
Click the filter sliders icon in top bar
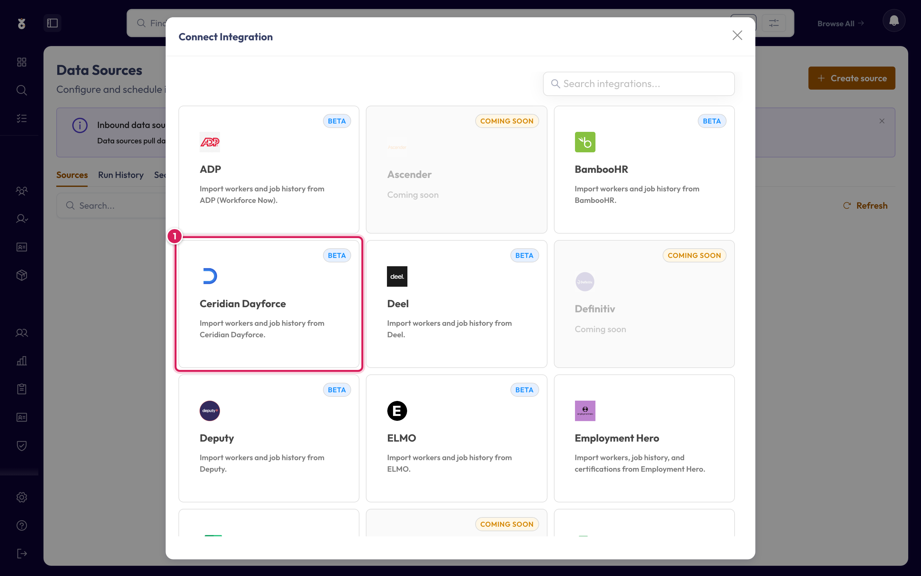pos(774,23)
